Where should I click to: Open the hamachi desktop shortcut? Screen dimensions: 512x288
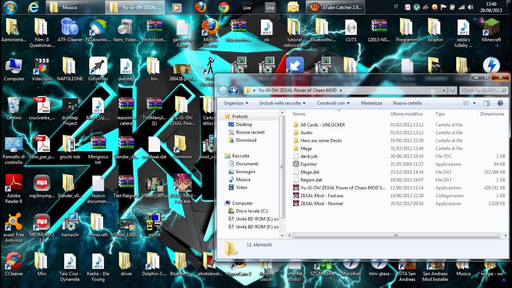[x=70, y=225]
